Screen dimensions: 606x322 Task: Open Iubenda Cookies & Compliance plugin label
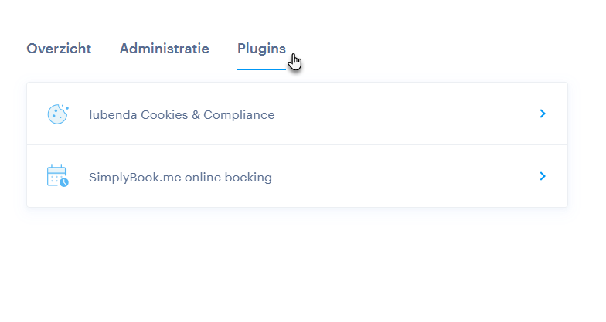(182, 114)
